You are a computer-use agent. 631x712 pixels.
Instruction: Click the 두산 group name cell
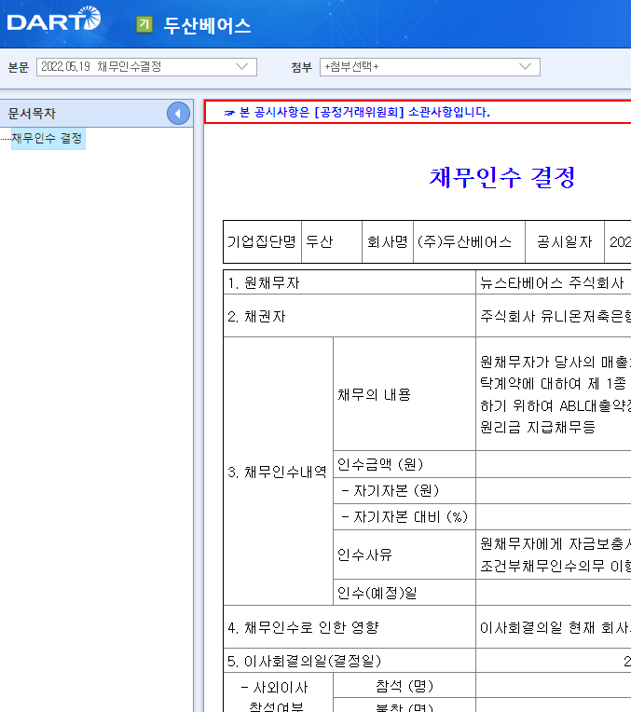332,241
